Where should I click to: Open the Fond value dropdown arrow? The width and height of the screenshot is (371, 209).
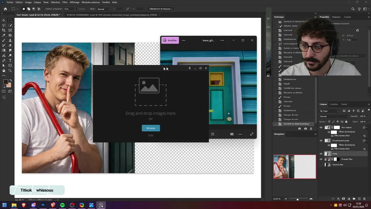coord(368,122)
